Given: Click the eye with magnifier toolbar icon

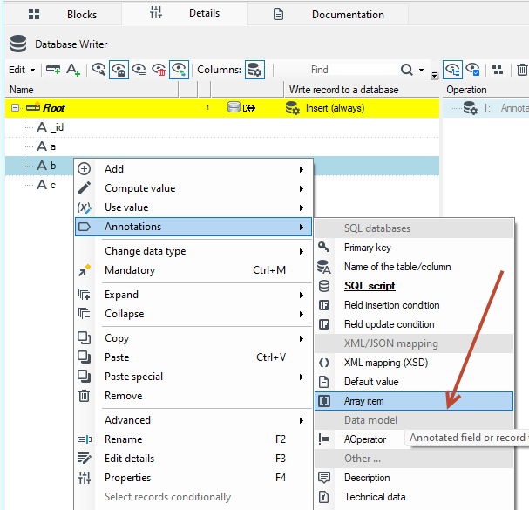Looking at the screenshot, I should [x=98, y=70].
